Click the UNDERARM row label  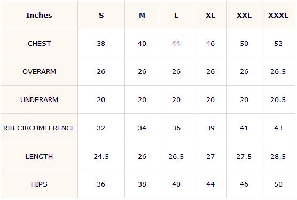pyautogui.click(x=39, y=99)
